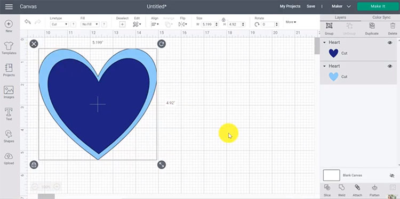Viewport: 400px width, 199px height.
Task: Click the Linetype help question mark
Action: [x=73, y=24]
